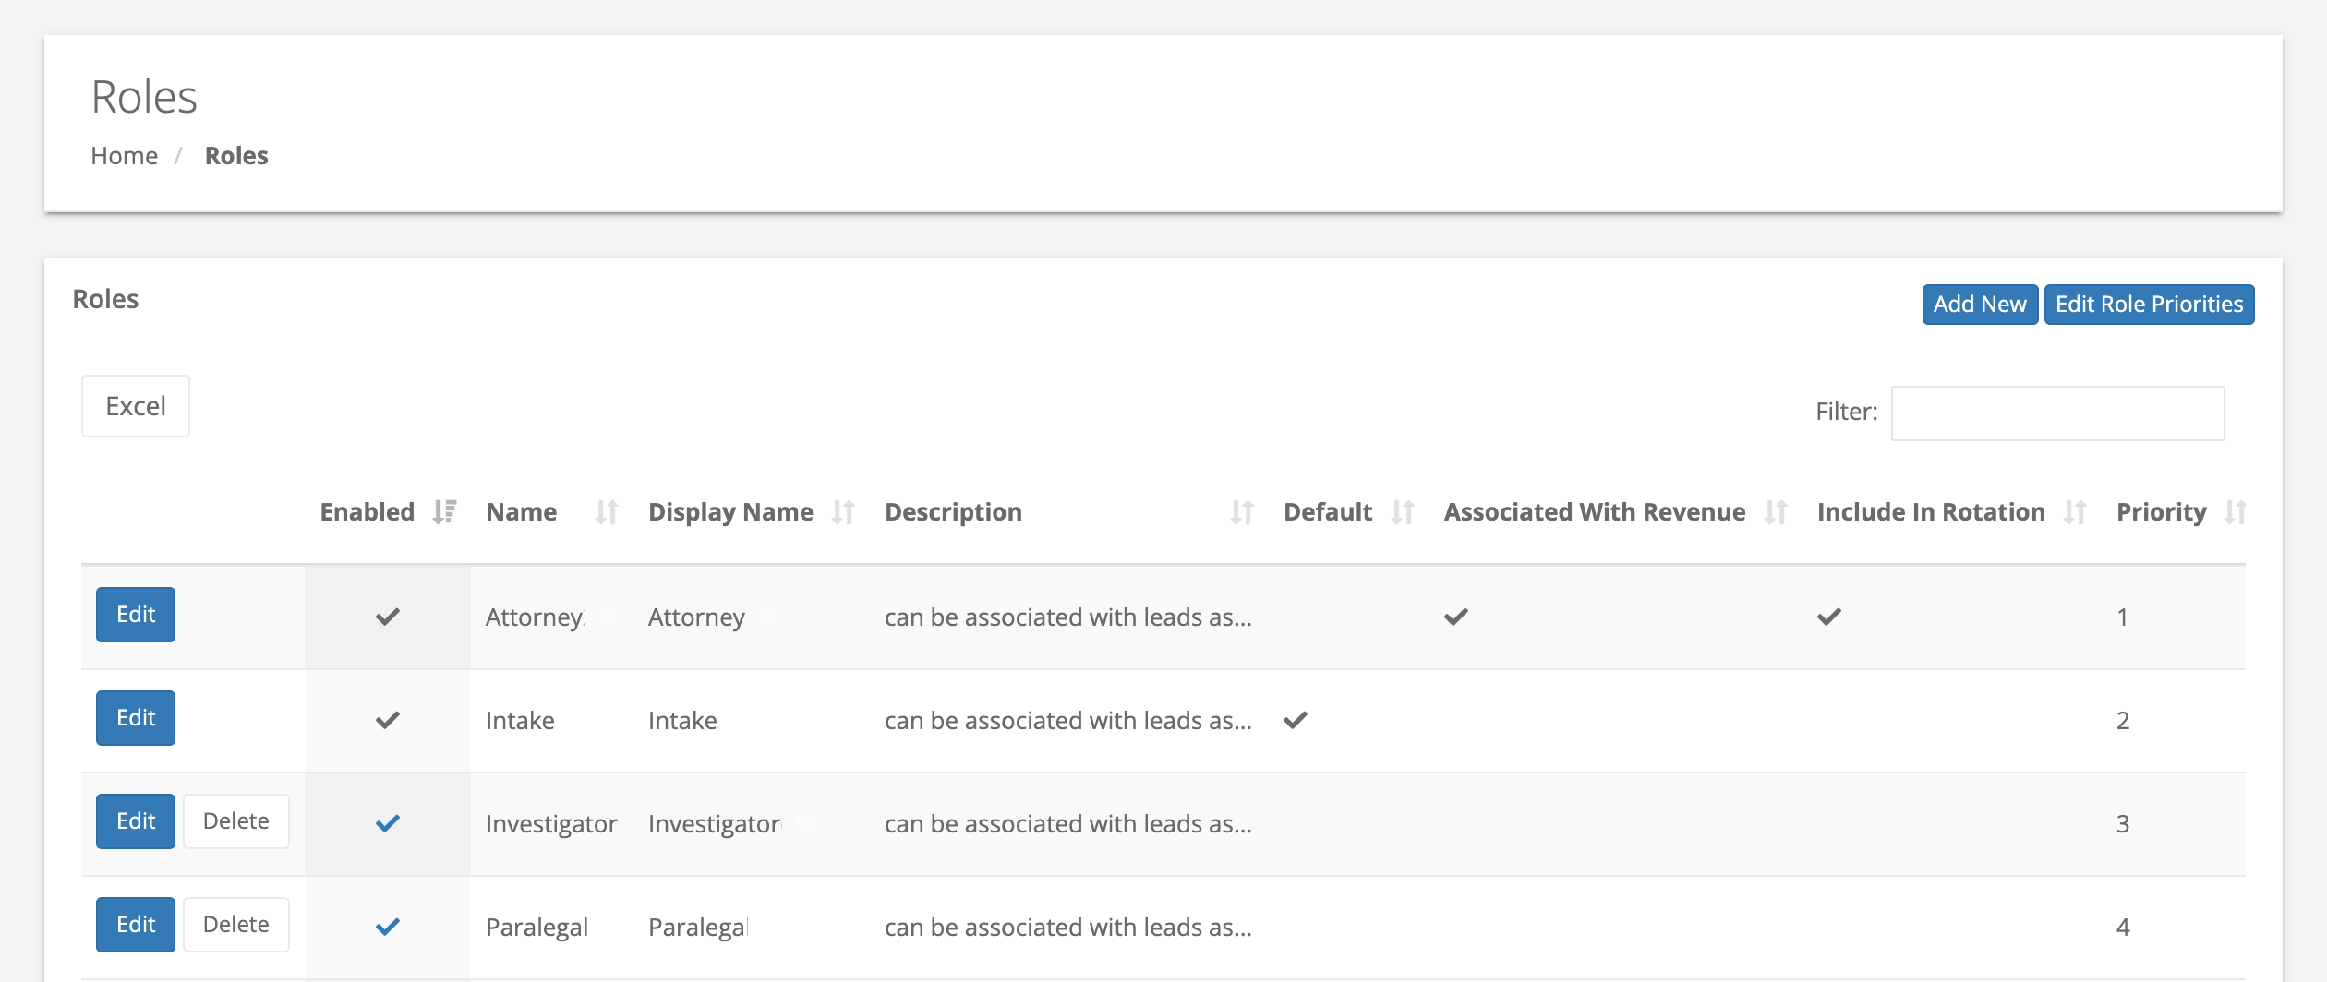Sort the Description column
Viewport: 2327px width, 982px height.
click(1241, 511)
